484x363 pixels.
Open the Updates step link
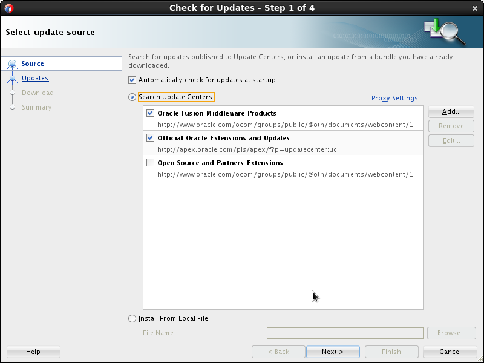[x=35, y=78]
